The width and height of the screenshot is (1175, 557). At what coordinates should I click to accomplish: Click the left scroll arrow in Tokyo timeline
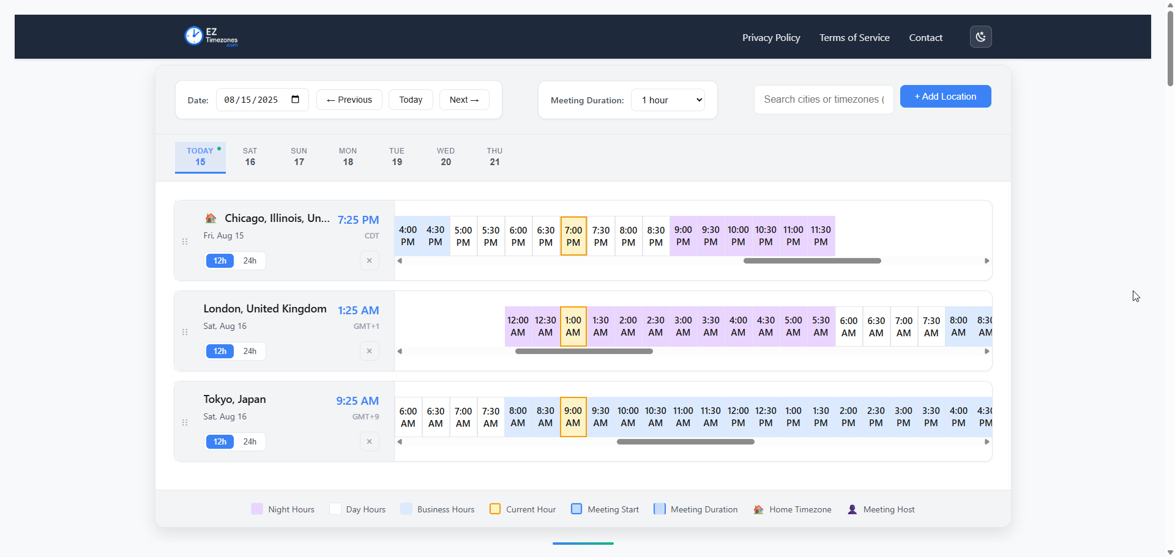pos(400,441)
